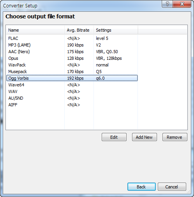Click the 192 kbps bitrate cell

click(75, 78)
